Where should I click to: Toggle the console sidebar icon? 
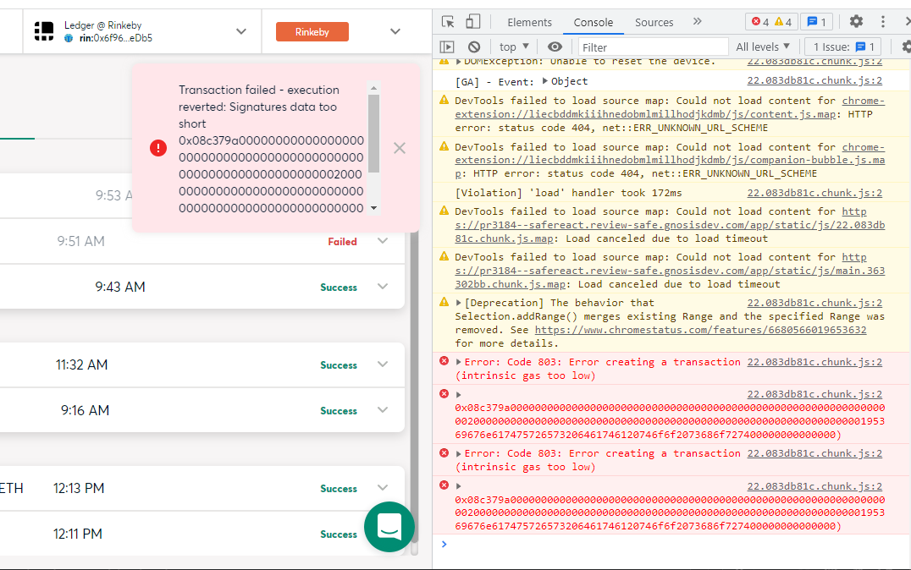click(x=447, y=47)
